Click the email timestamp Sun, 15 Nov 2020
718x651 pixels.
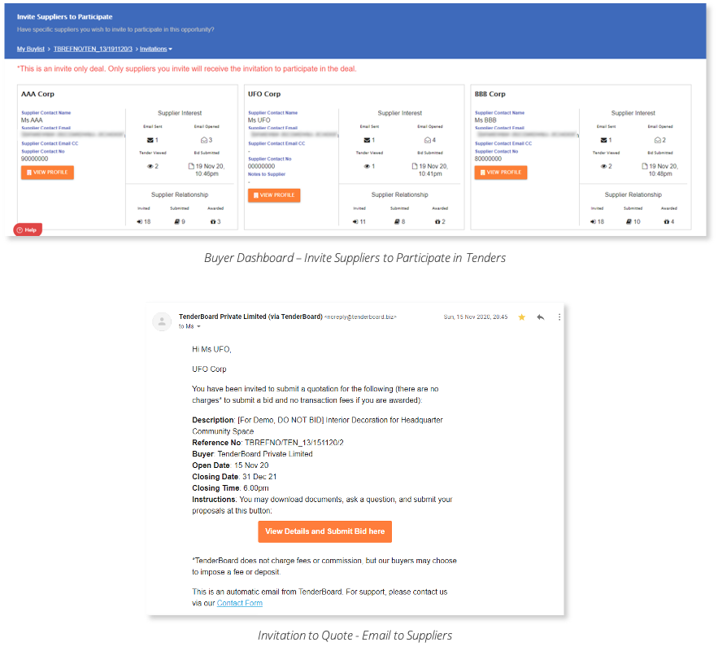pos(476,317)
